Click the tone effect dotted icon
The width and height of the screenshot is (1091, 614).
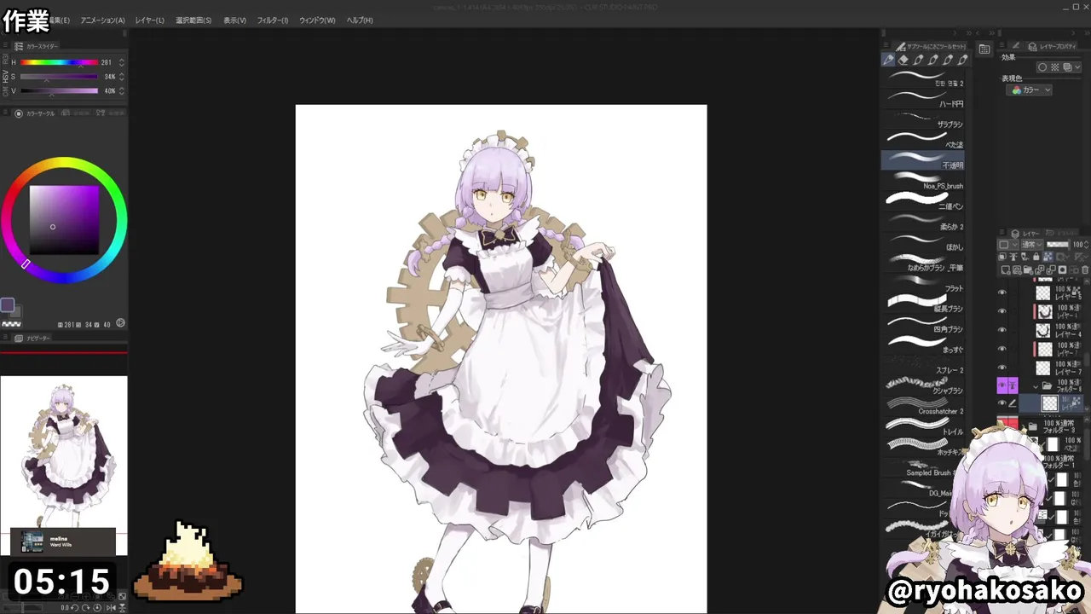tap(1054, 67)
